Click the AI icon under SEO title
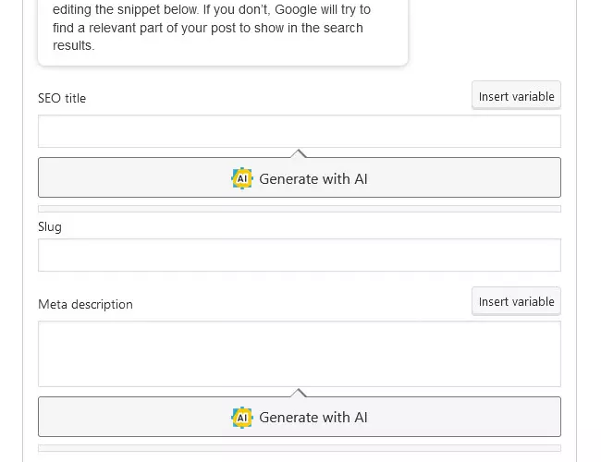The width and height of the screenshot is (601, 462). (241, 178)
